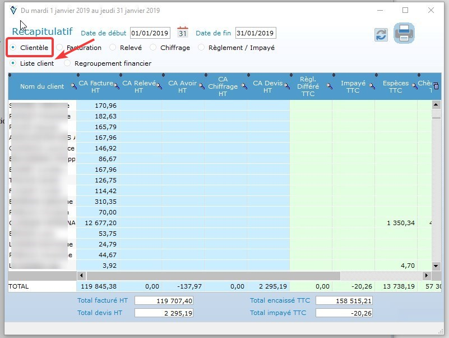The image size is (449, 338).
Task: Click the 182,63 cell
Action: pos(98,116)
